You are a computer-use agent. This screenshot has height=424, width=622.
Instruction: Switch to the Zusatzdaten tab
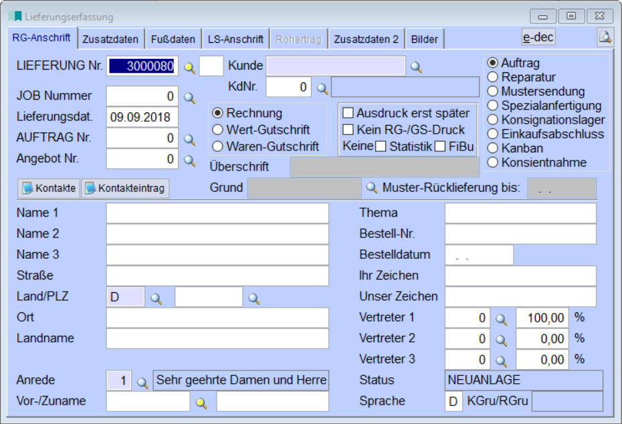click(110, 39)
